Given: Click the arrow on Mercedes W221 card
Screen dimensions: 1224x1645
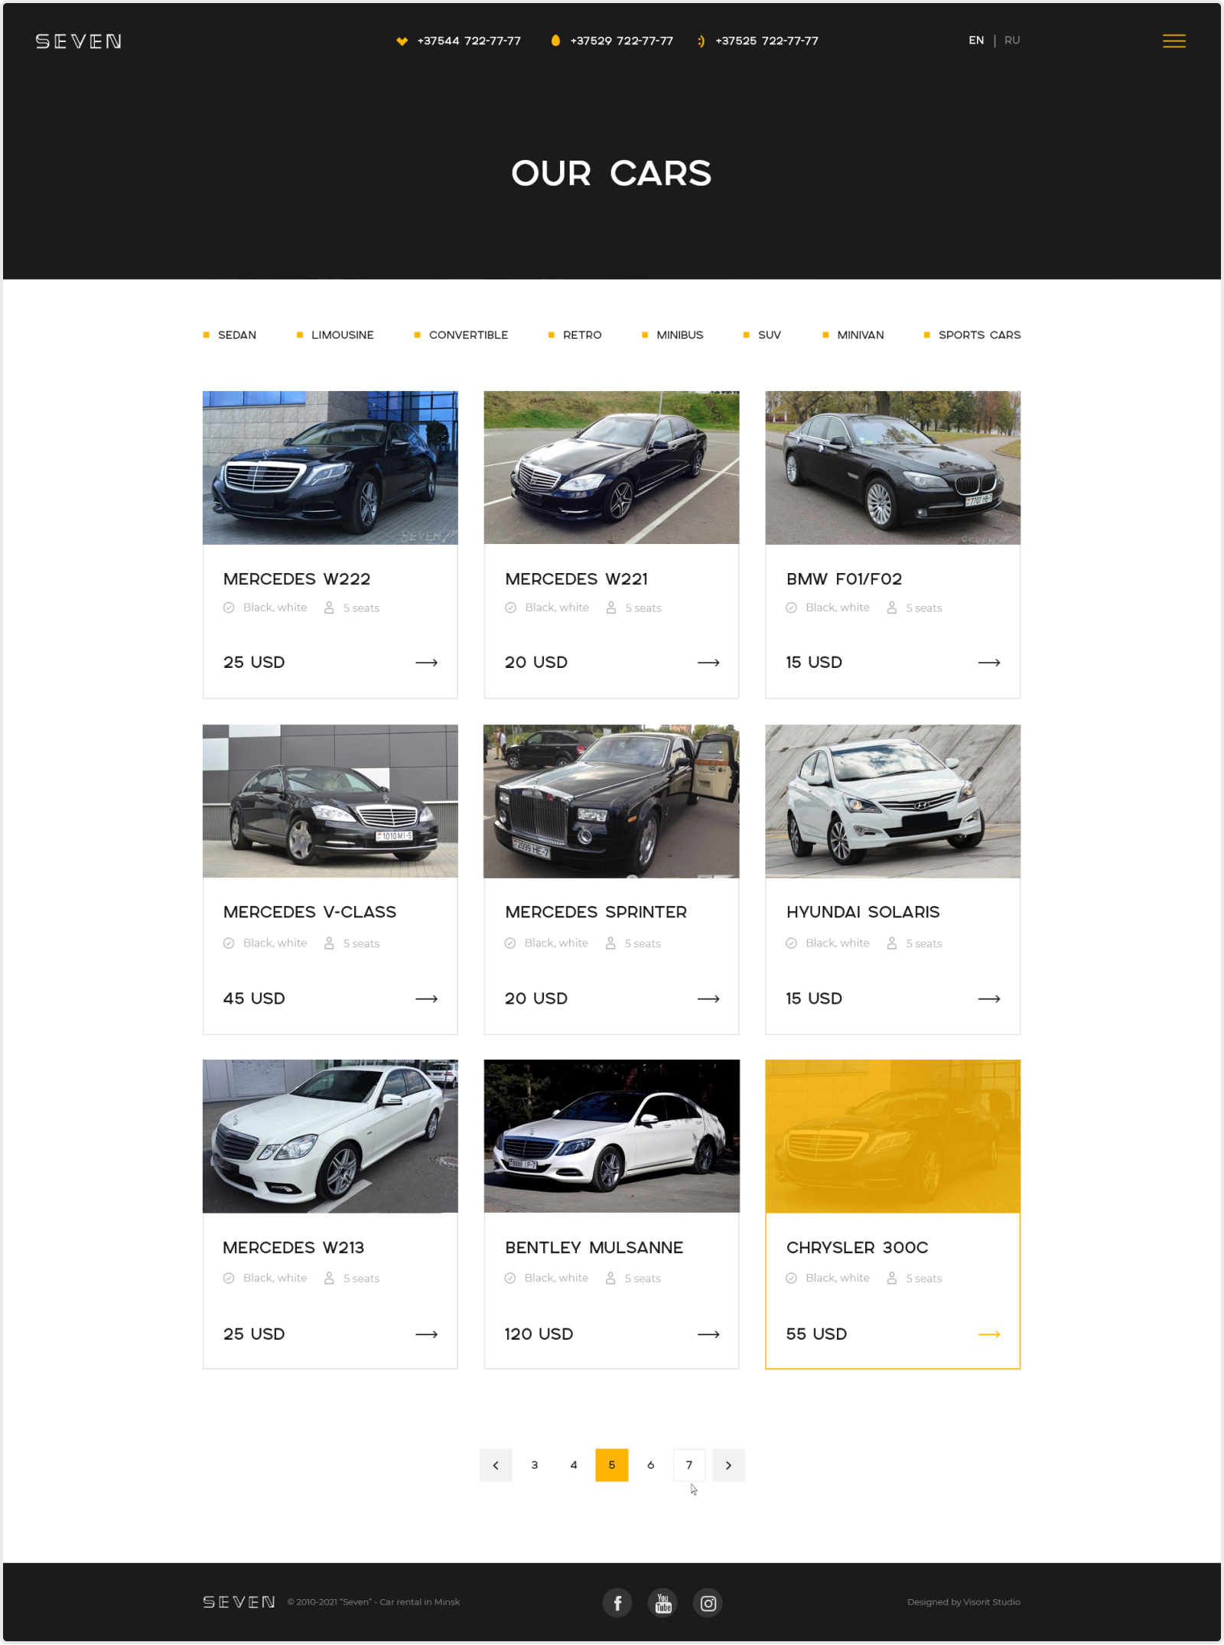Looking at the screenshot, I should pos(708,663).
